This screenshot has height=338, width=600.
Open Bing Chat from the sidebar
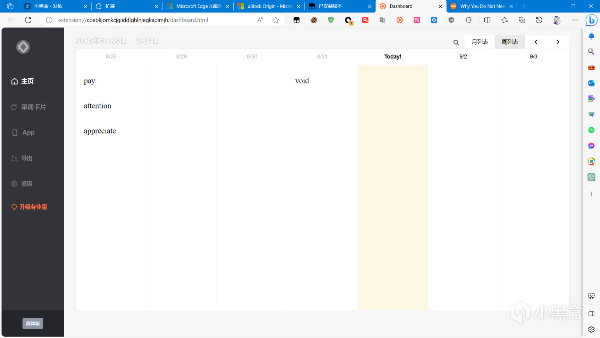[x=591, y=21]
